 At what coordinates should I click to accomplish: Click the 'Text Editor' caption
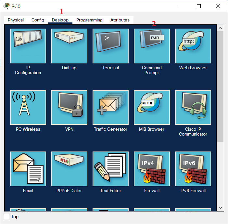click(x=110, y=191)
